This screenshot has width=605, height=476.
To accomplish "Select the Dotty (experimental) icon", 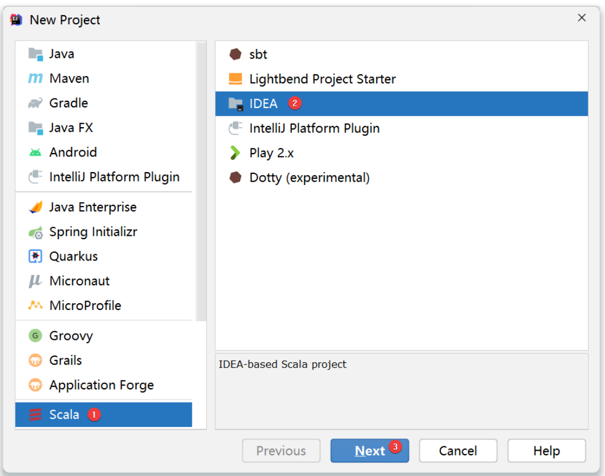I will point(236,178).
